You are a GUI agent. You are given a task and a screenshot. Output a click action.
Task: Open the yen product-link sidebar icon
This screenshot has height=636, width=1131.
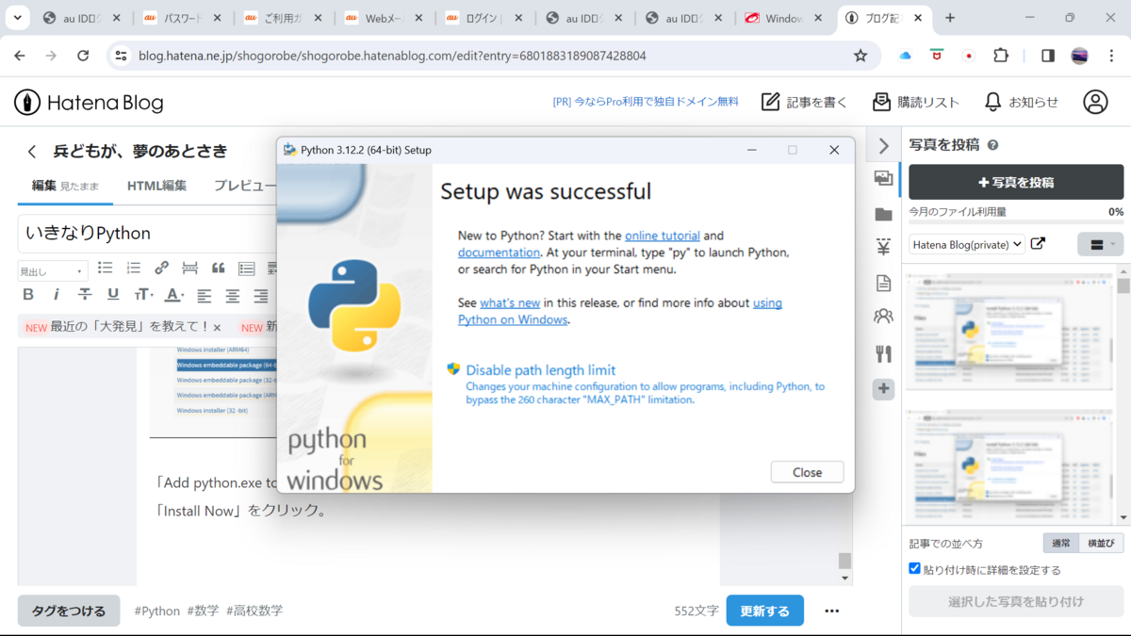pyautogui.click(x=883, y=248)
